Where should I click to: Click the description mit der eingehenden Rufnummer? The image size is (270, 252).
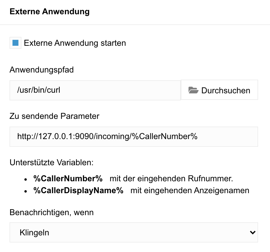click(x=171, y=179)
